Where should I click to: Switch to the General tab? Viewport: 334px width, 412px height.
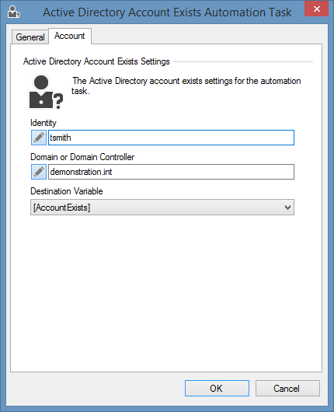coord(30,37)
